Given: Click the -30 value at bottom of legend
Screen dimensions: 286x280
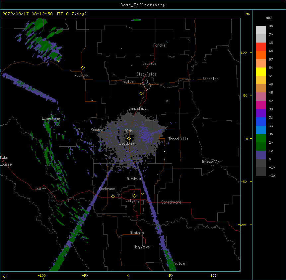Looking at the screenshot, I should (272, 176).
